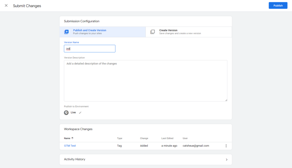Click into the Version Description text area
Screen dimensions: 292x168
145,80
